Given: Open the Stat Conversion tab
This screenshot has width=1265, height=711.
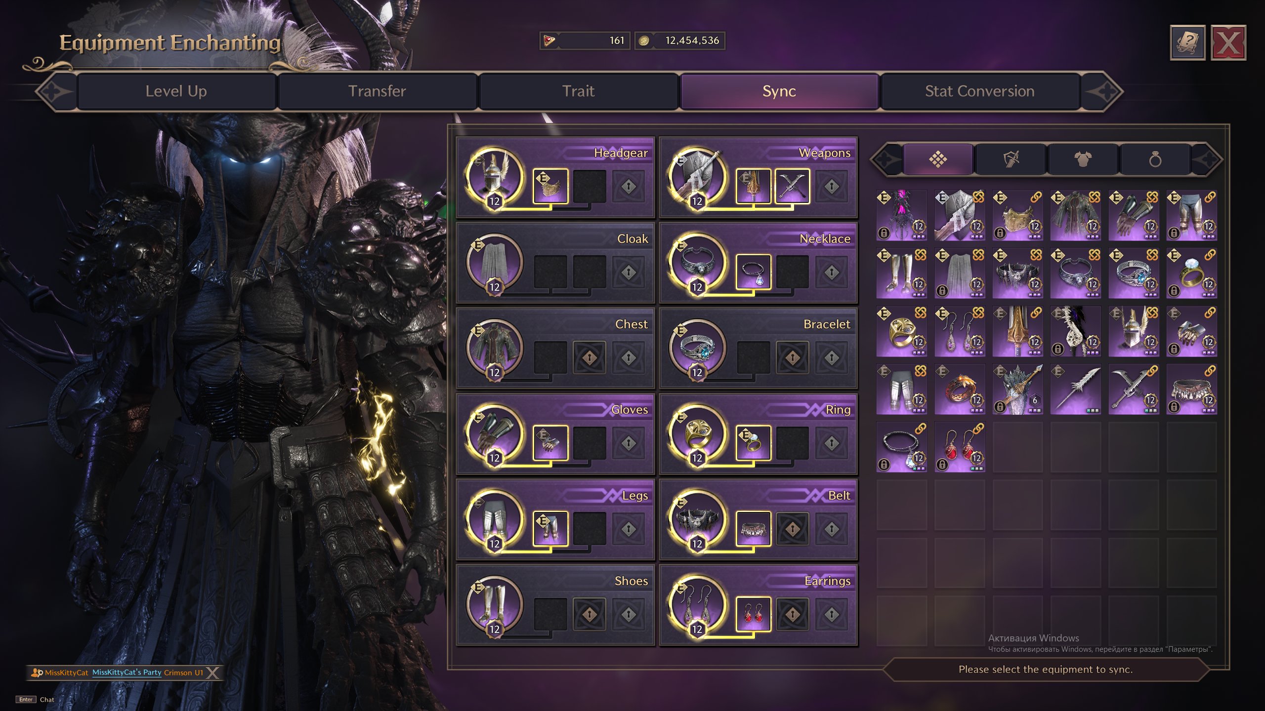Looking at the screenshot, I should point(979,91).
